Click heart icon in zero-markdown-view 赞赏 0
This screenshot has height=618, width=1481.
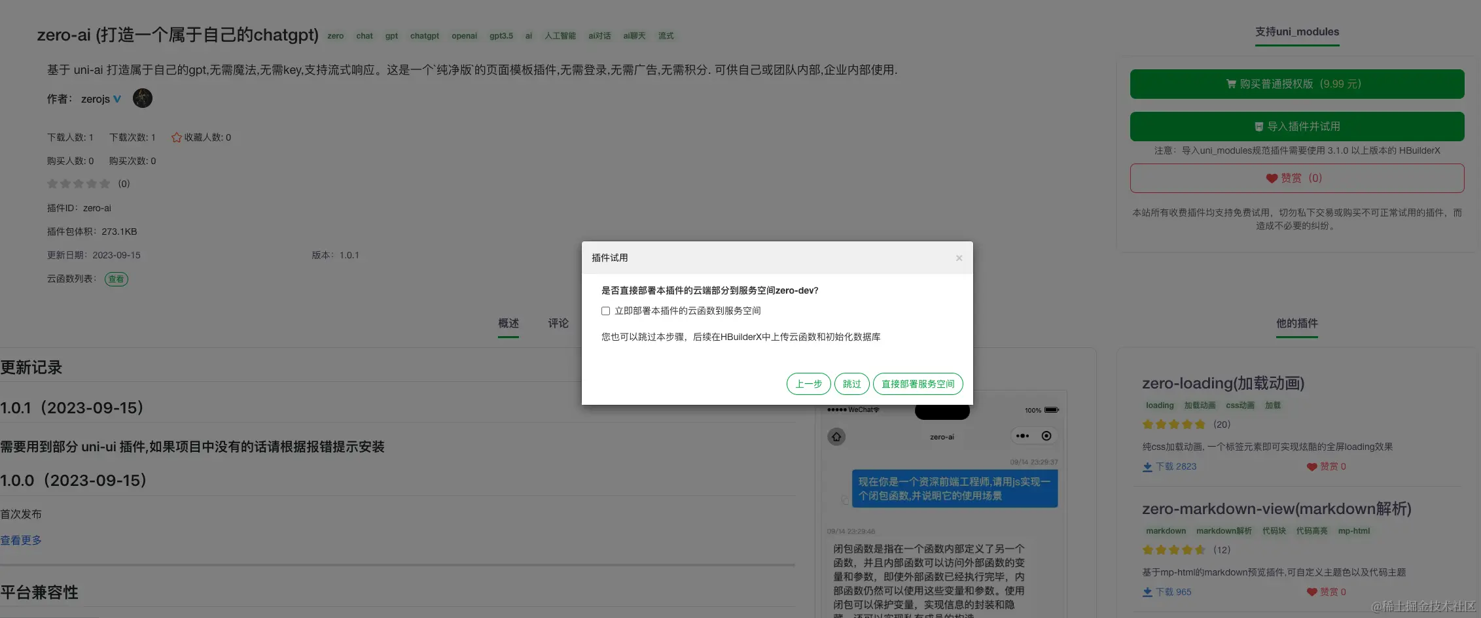(1311, 592)
